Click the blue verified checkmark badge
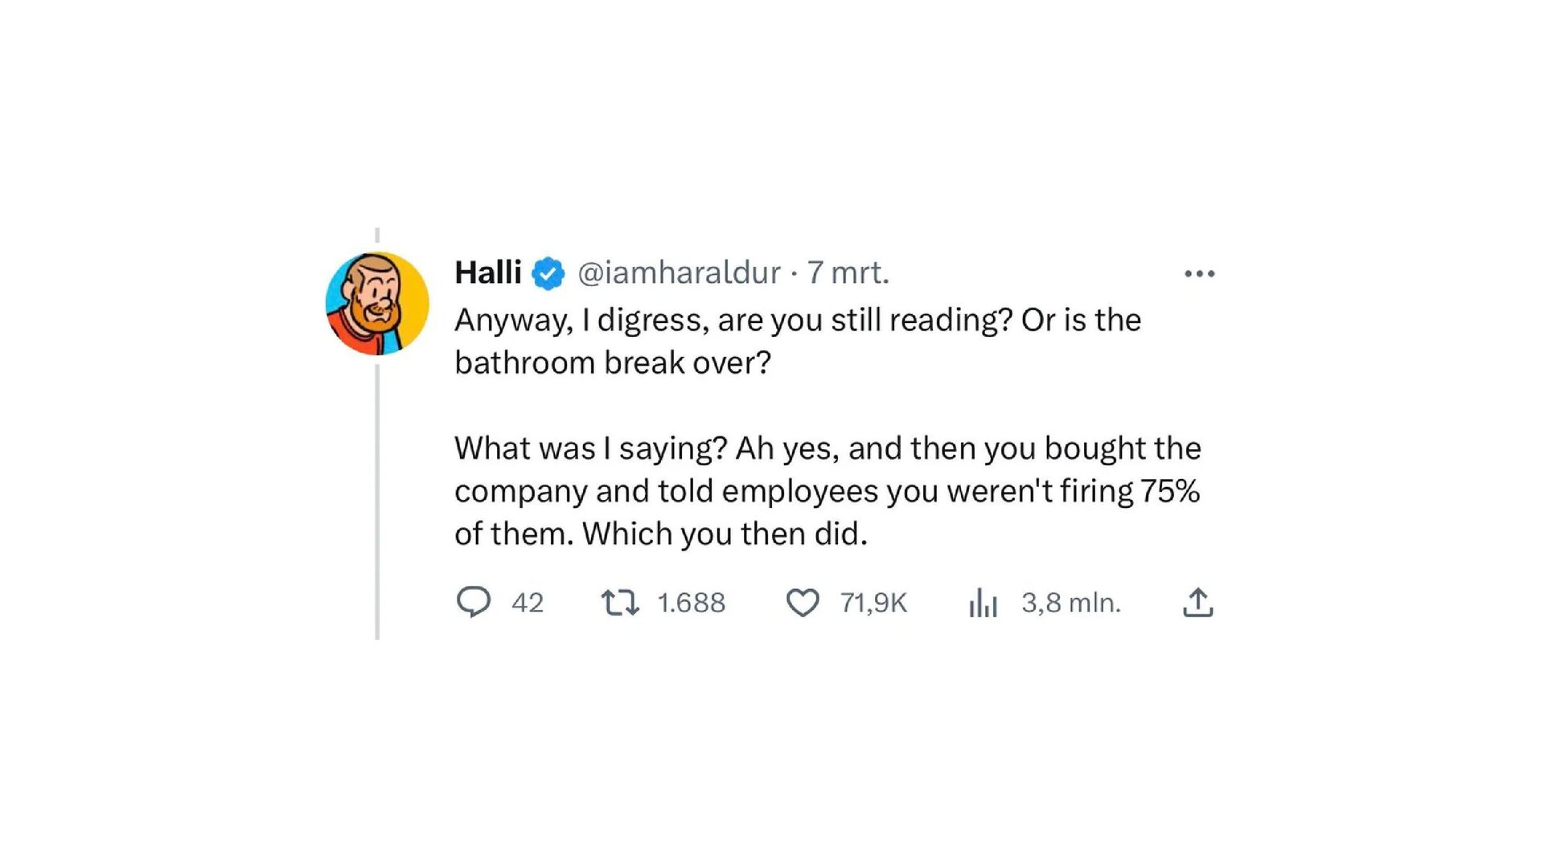 click(548, 273)
